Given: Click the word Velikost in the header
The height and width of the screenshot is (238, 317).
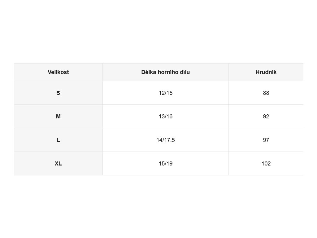Looking at the screenshot, I should point(58,72).
